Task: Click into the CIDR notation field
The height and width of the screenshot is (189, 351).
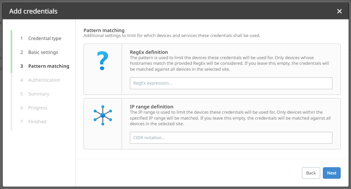Action: [x=231, y=138]
